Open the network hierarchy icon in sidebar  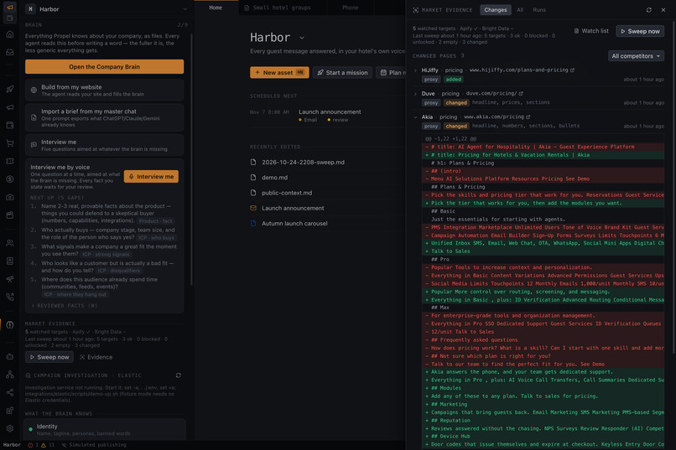(x=10, y=375)
